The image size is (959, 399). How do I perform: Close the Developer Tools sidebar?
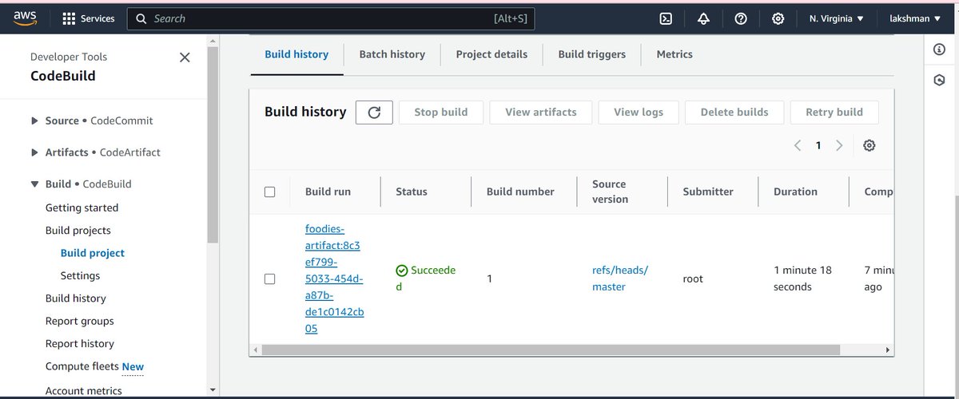[185, 57]
